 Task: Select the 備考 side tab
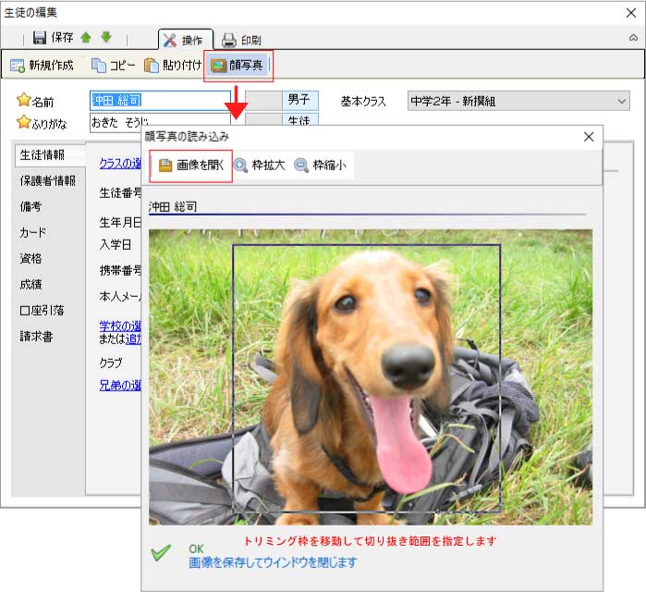tap(30, 206)
